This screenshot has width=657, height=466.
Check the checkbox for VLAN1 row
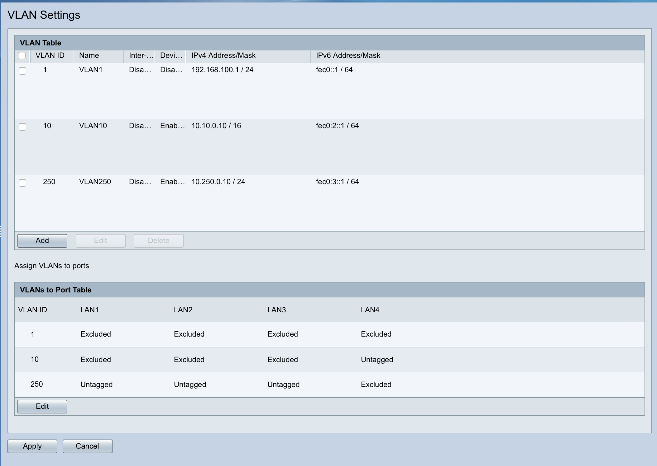(22, 71)
